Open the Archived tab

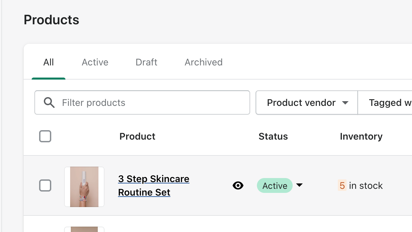point(204,62)
